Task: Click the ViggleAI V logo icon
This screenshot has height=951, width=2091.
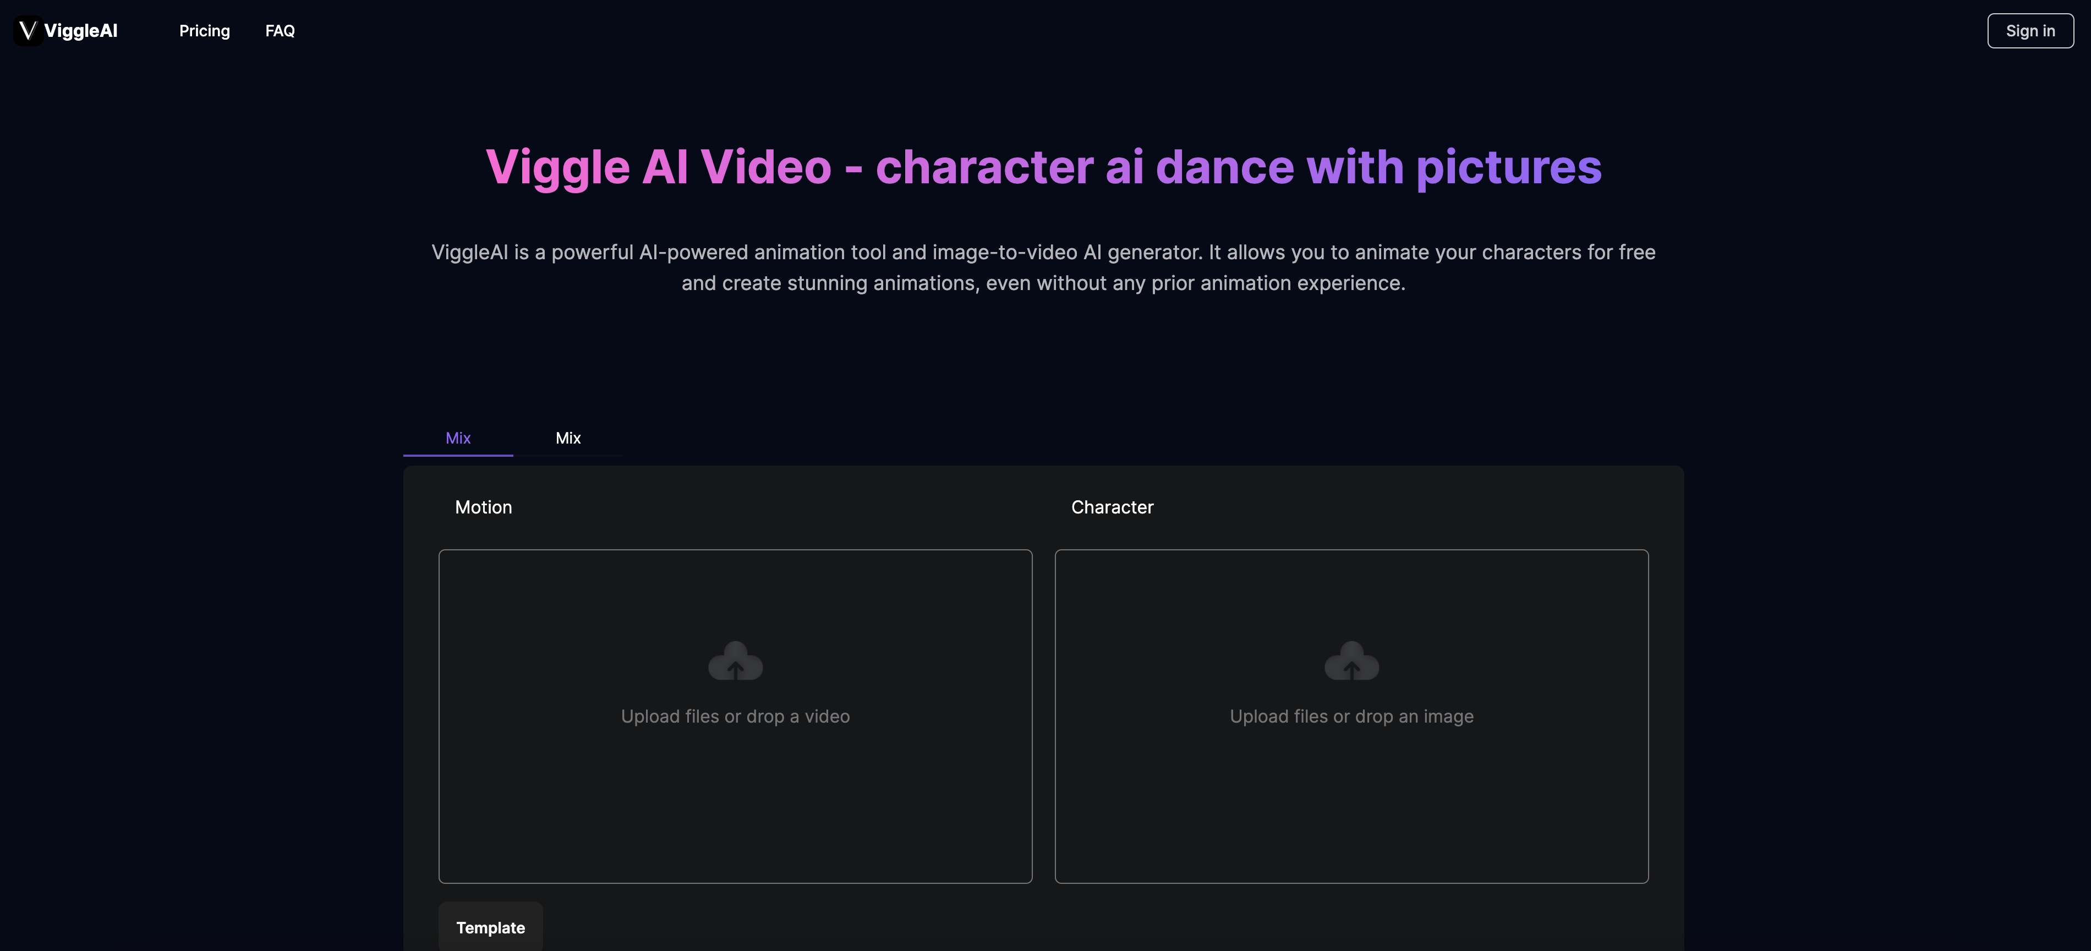Action: coord(28,31)
